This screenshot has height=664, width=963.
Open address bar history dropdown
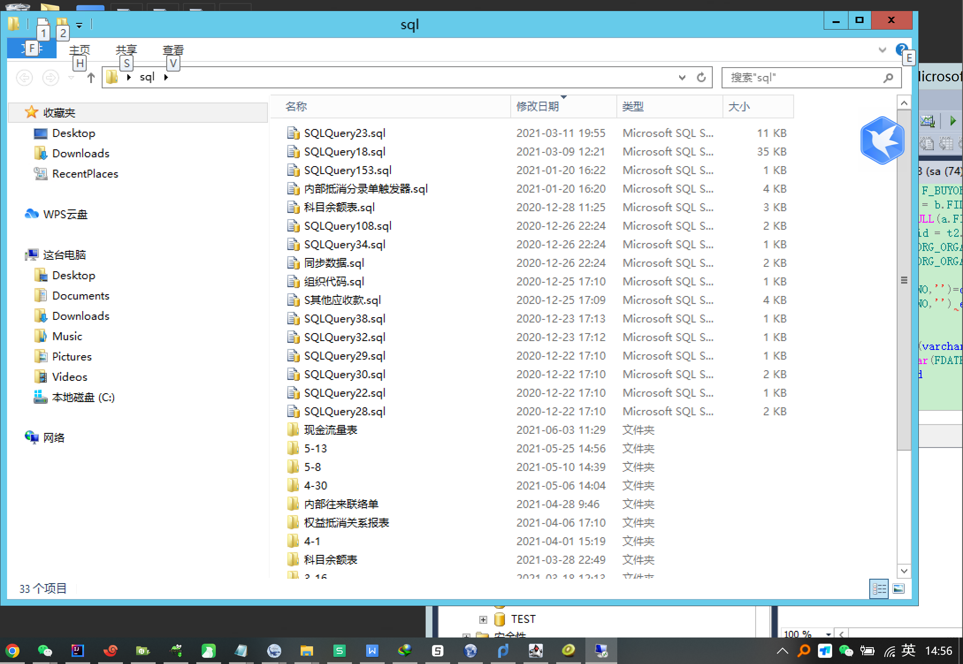682,78
